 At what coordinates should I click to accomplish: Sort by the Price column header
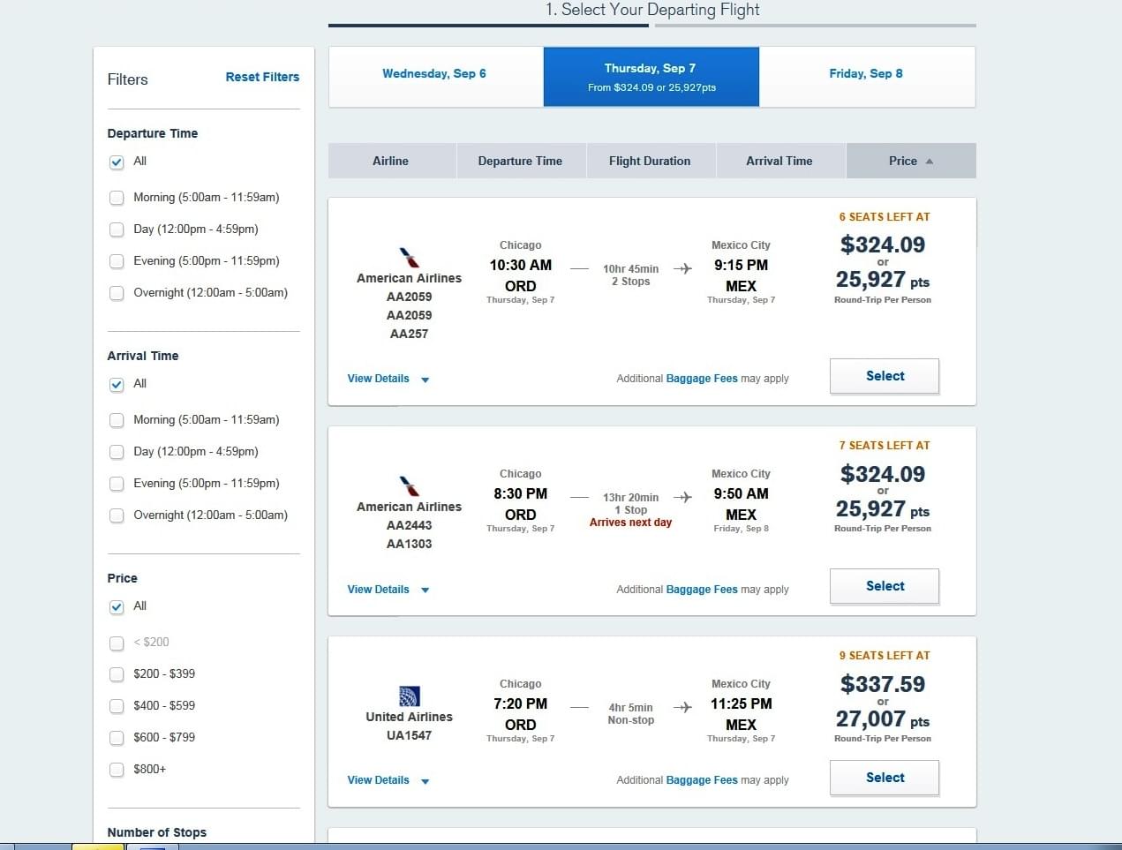[911, 161]
